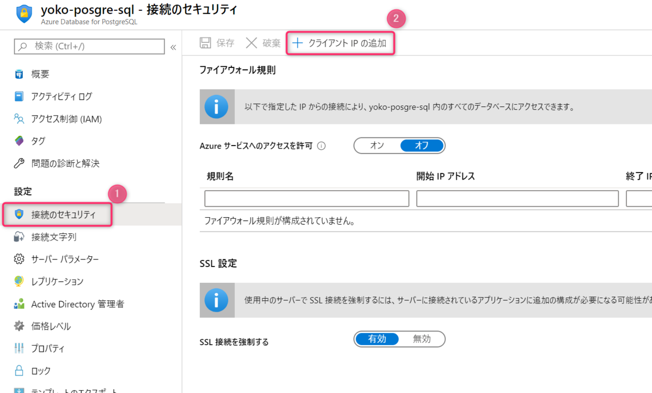Click the 開始 IP アドレス column header
This screenshot has height=393, width=652.
(x=446, y=176)
